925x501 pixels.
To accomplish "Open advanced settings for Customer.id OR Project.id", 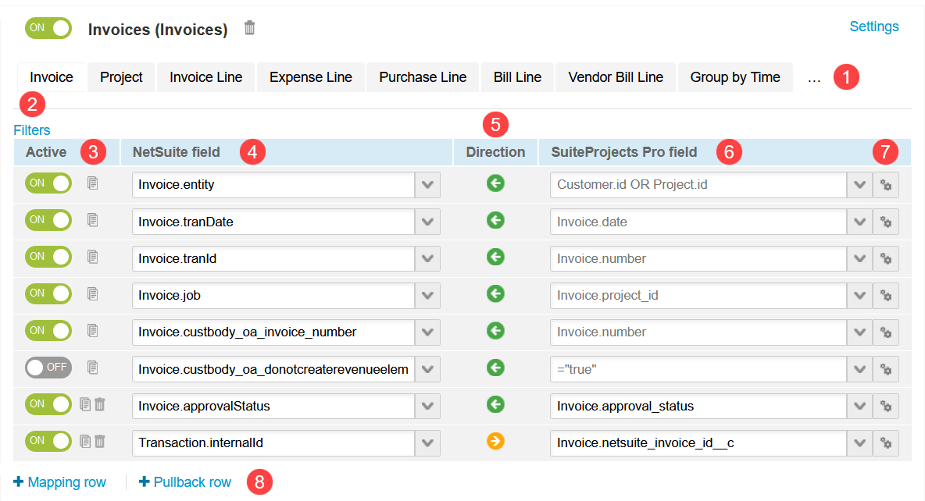I will [886, 185].
